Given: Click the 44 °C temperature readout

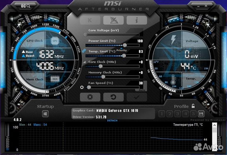Looking at the screenshot, I should (x=188, y=66).
